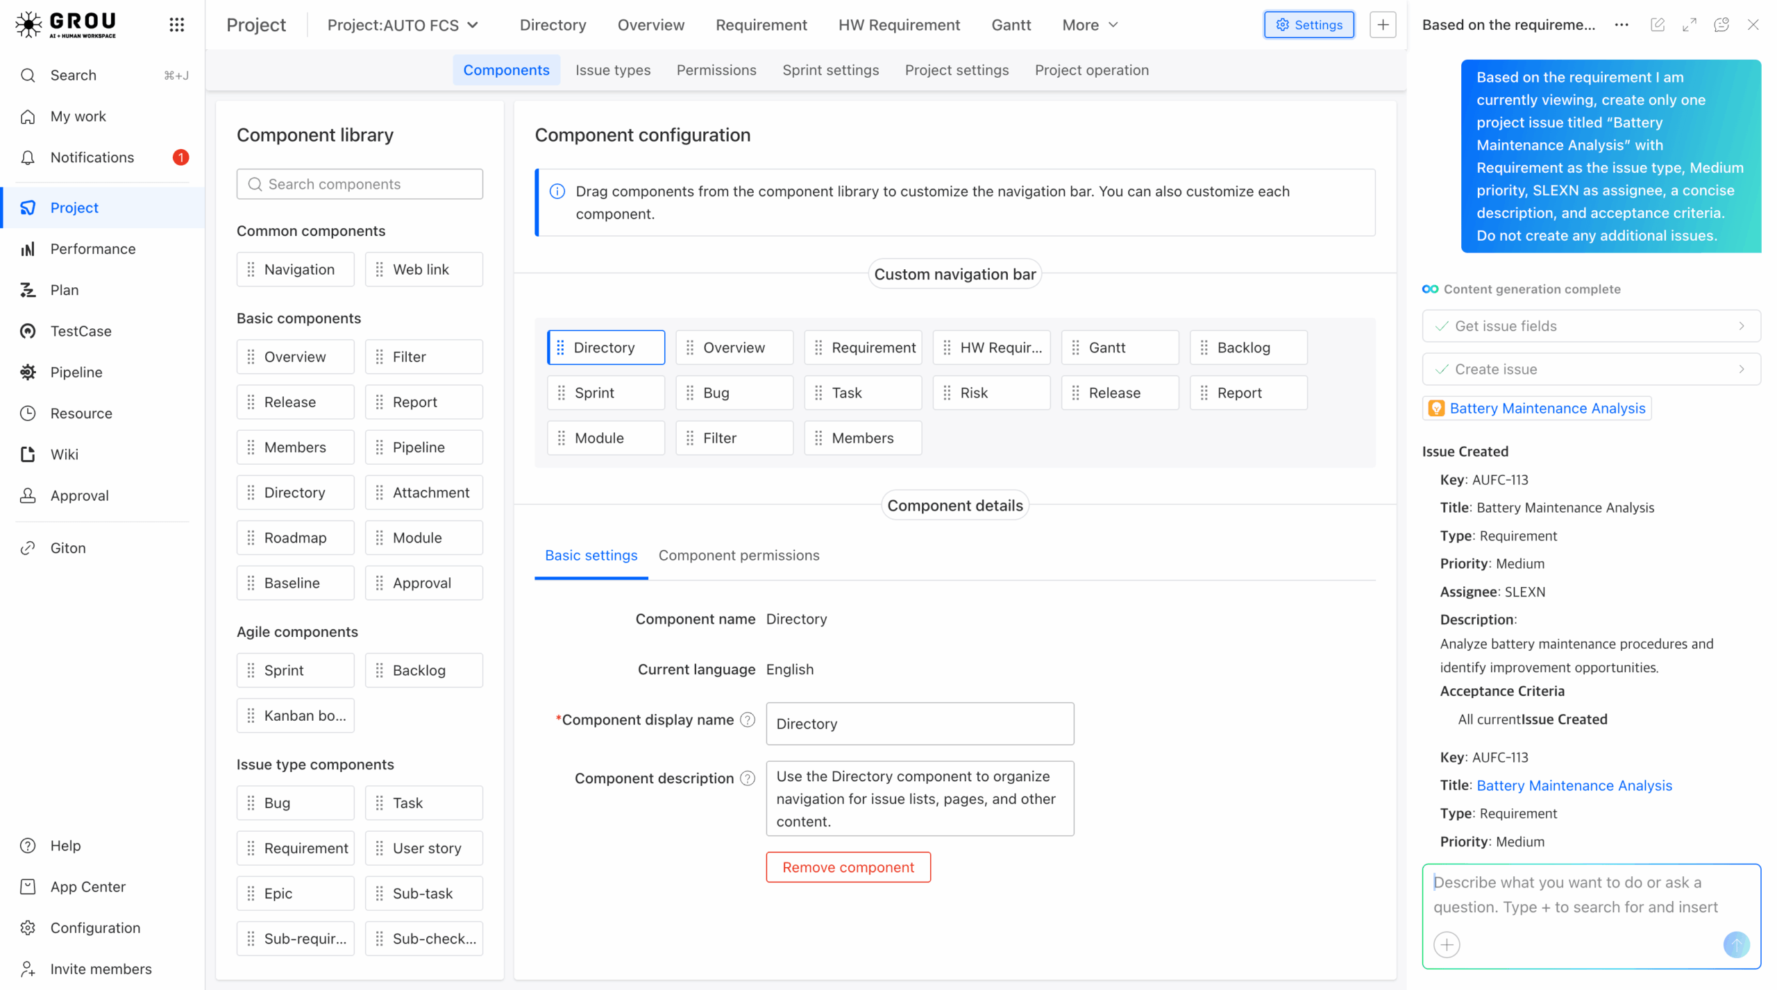Select Module in the custom navigation bar
This screenshot has width=1777, height=990.
(x=605, y=438)
